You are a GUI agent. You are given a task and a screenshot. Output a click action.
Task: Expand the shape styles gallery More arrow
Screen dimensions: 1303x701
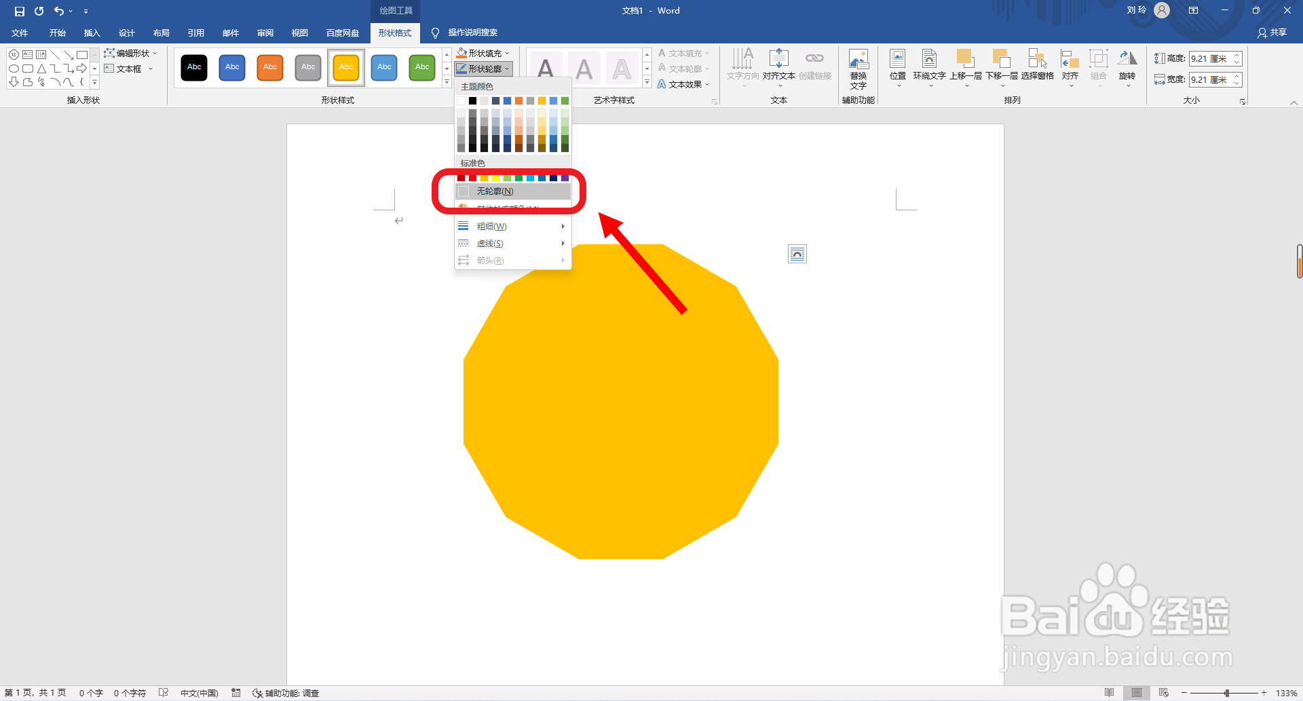(447, 82)
